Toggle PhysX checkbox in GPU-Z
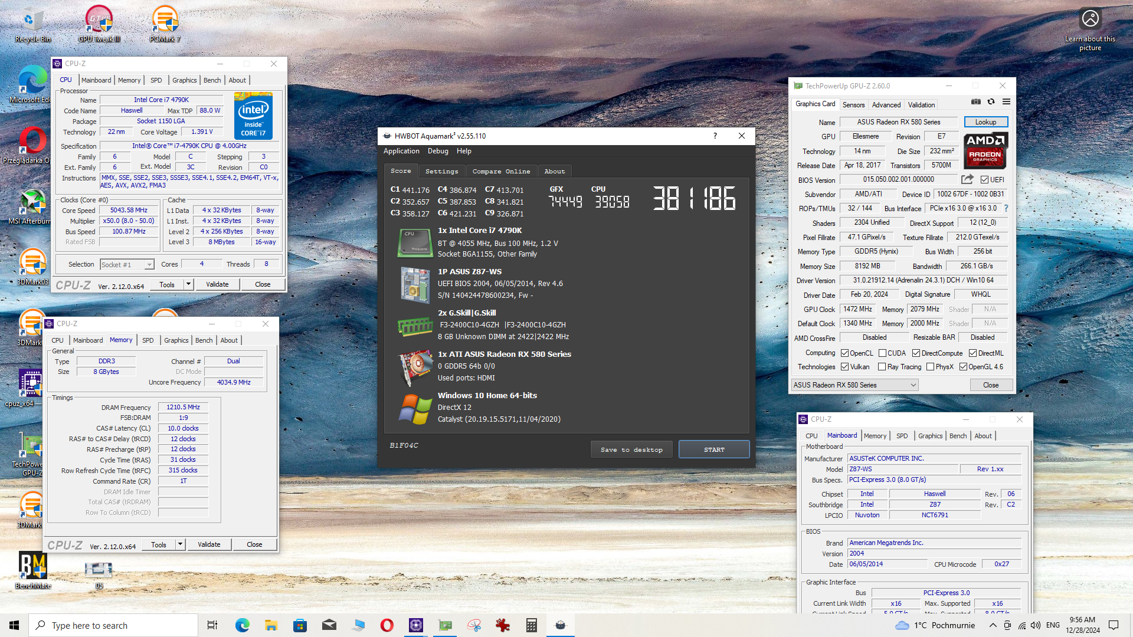This screenshot has width=1133, height=637. pos(930,367)
